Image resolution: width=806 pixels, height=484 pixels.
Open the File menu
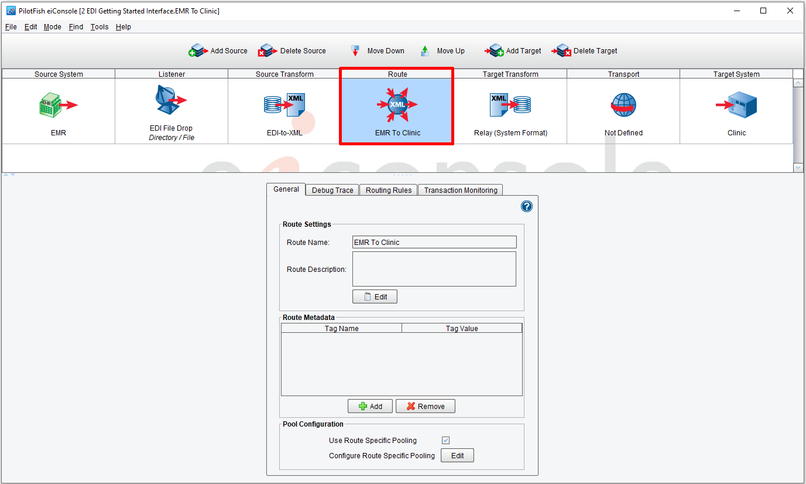(x=11, y=27)
